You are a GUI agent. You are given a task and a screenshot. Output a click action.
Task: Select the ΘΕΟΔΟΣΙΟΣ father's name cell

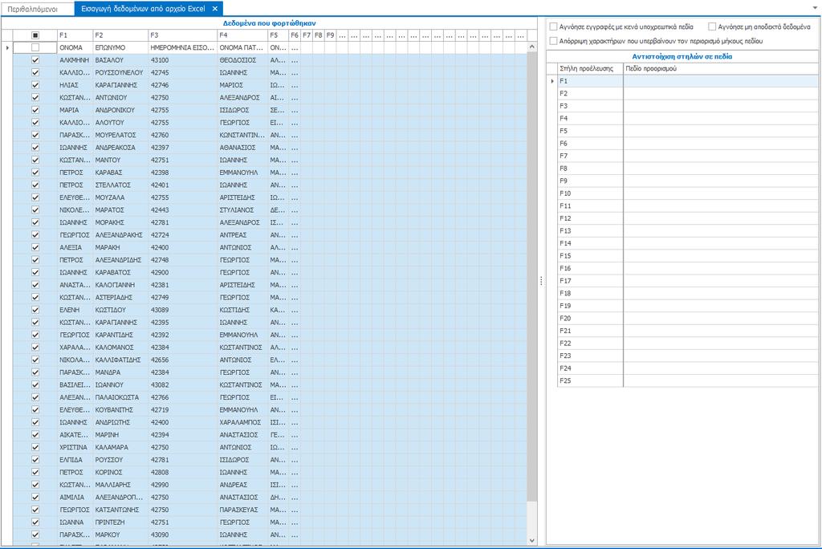(x=242, y=60)
